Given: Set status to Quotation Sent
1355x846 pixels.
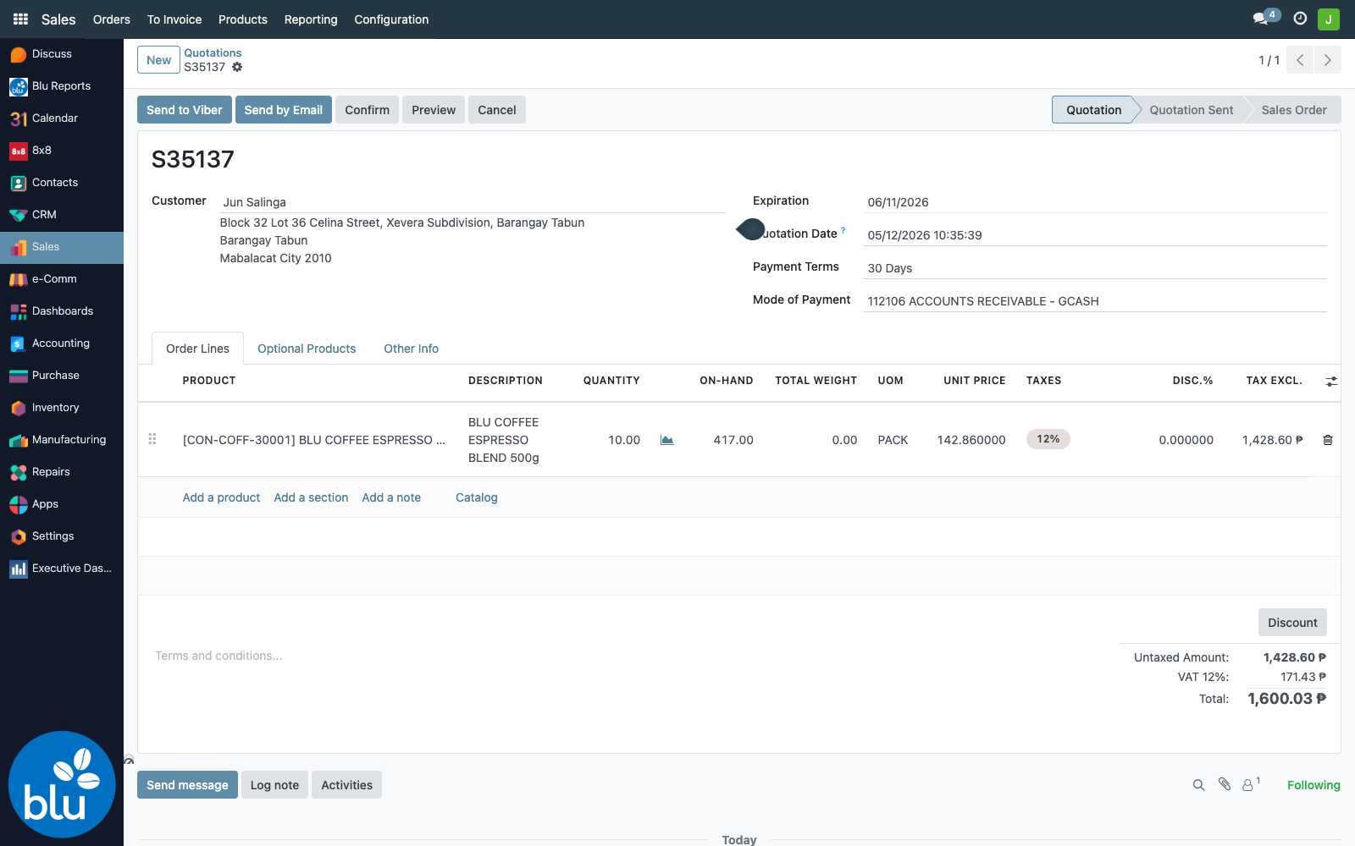Looking at the screenshot, I should point(1191,110).
